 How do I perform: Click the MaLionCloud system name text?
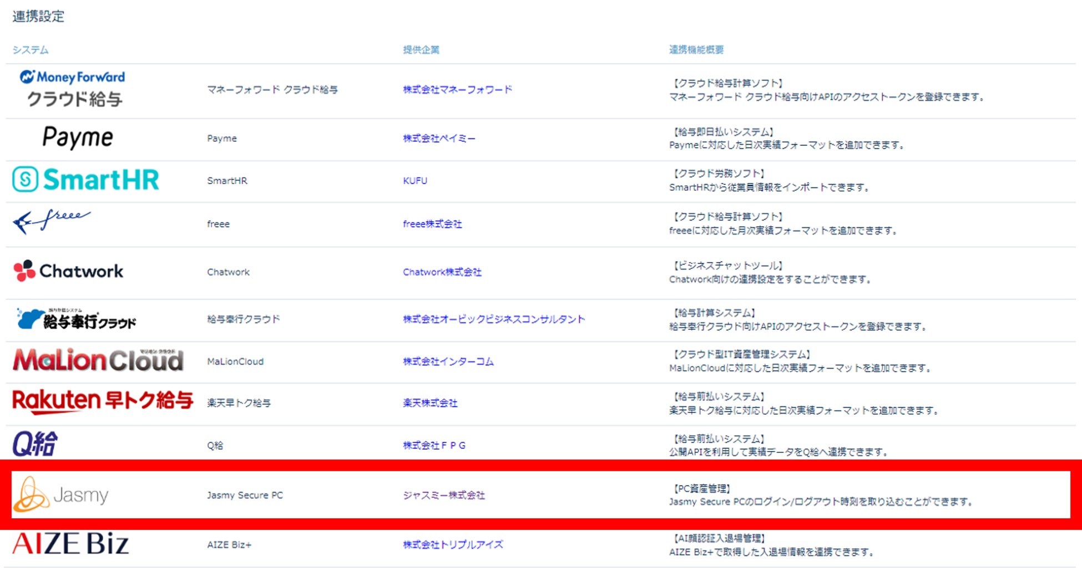click(x=235, y=361)
